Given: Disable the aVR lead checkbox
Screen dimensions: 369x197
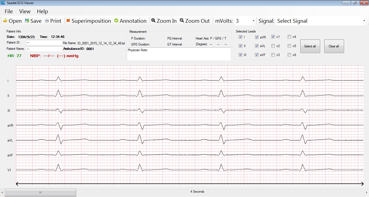Looking at the screenshot, I should tap(257, 37).
